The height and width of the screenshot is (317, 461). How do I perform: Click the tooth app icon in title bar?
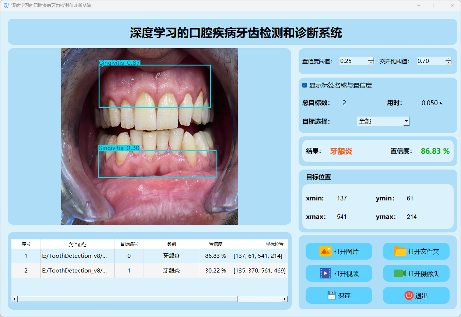6,6
